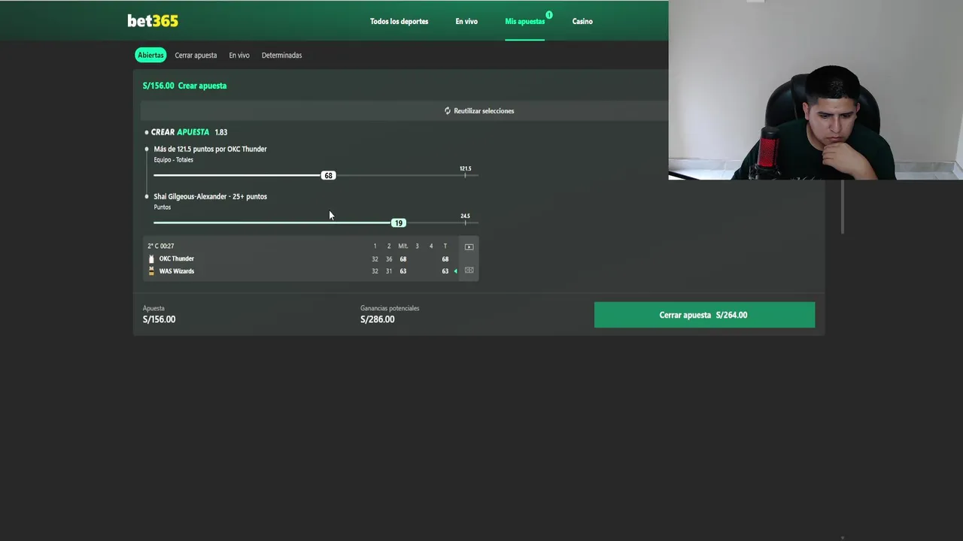
Task: Open Todos los deportes menu
Action: click(399, 21)
